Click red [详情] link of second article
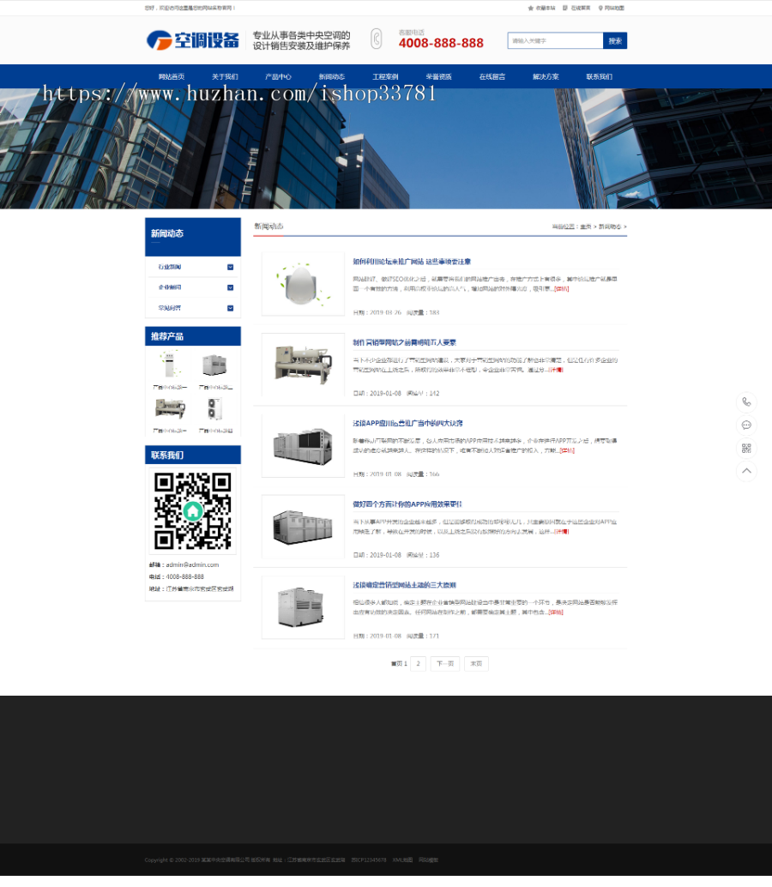Viewport: 772px width, 887px height. (x=557, y=370)
